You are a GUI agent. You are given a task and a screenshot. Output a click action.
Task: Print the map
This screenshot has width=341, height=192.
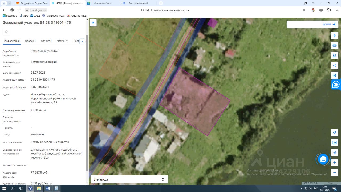click(335, 75)
